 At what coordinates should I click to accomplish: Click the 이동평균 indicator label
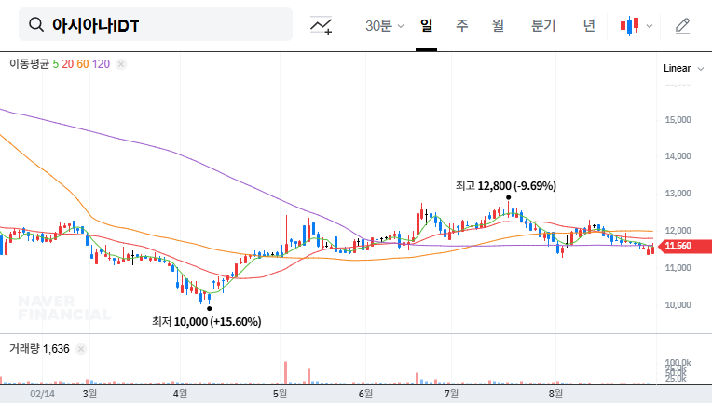tap(29, 64)
